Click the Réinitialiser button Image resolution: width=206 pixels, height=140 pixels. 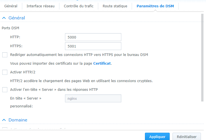coord(187,137)
